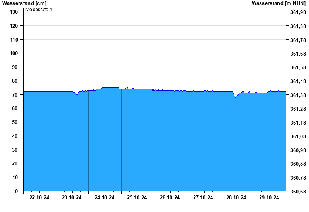Viewport: 309px width, 212px height.
Task: Click the small dip on 23.10.24
Action: point(77,94)
